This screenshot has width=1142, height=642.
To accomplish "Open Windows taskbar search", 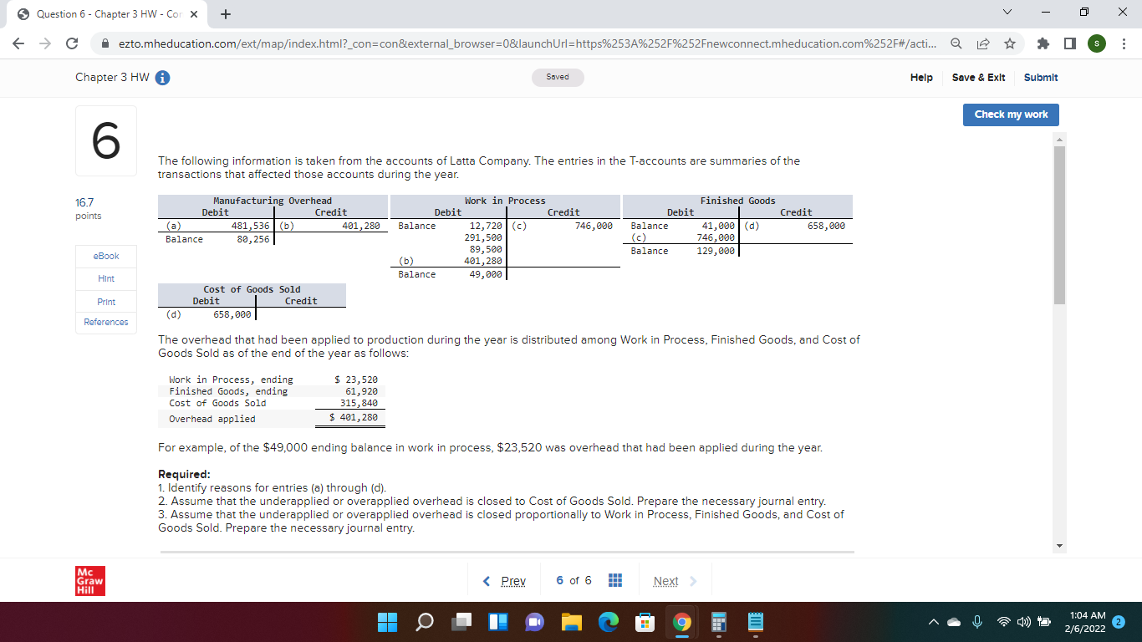I will [x=425, y=623].
